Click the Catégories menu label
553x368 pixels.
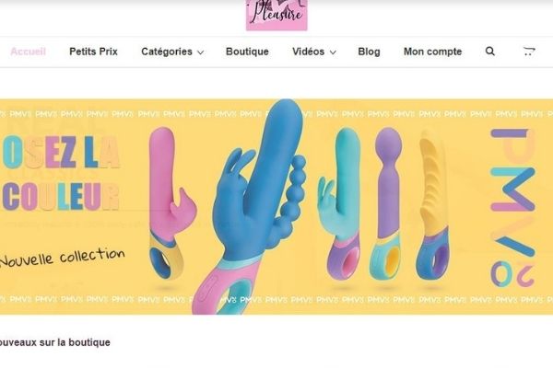point(167,52)
